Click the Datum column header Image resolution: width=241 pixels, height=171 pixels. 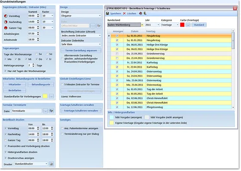tap(135, 31)
